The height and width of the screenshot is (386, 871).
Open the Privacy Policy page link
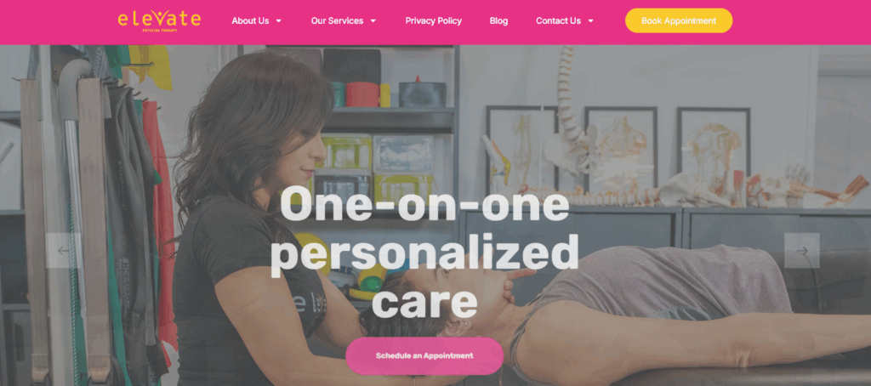(x=433, y=21)
